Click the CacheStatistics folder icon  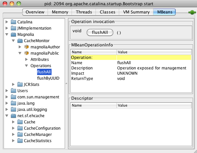(x=20, y=140)
